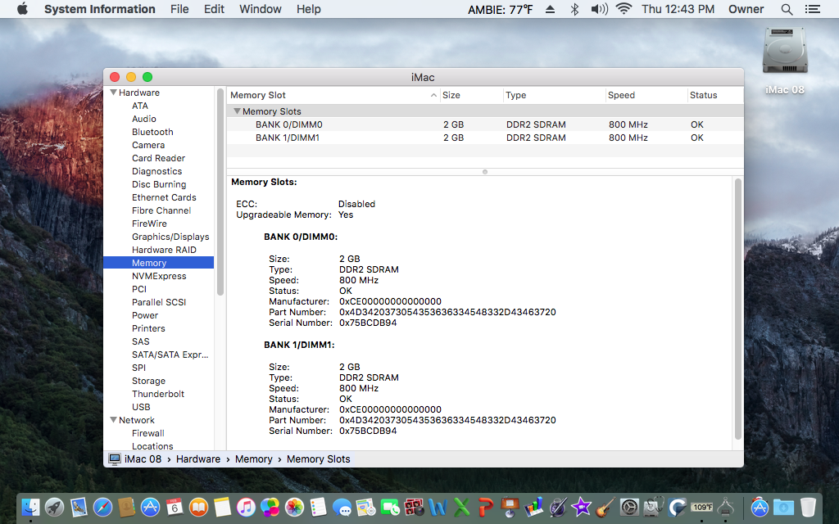
Task: Launch Microsoft Word blue W icon
Action: (x=438, y=507)
